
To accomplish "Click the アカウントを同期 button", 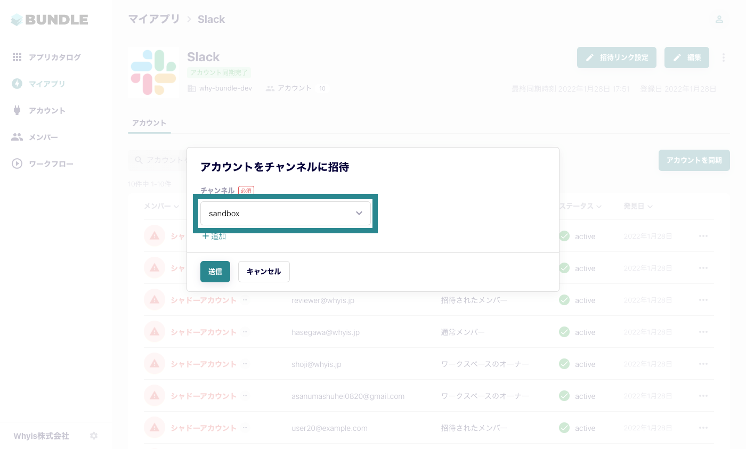I will [694, 160].
